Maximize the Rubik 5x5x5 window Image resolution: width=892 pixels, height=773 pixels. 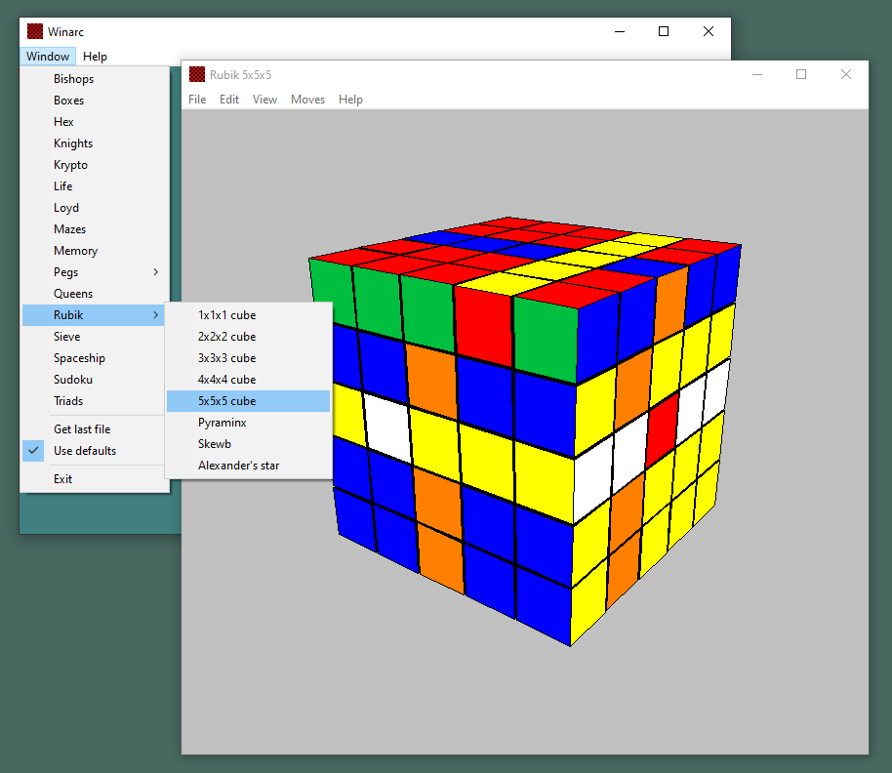point(801,74)
